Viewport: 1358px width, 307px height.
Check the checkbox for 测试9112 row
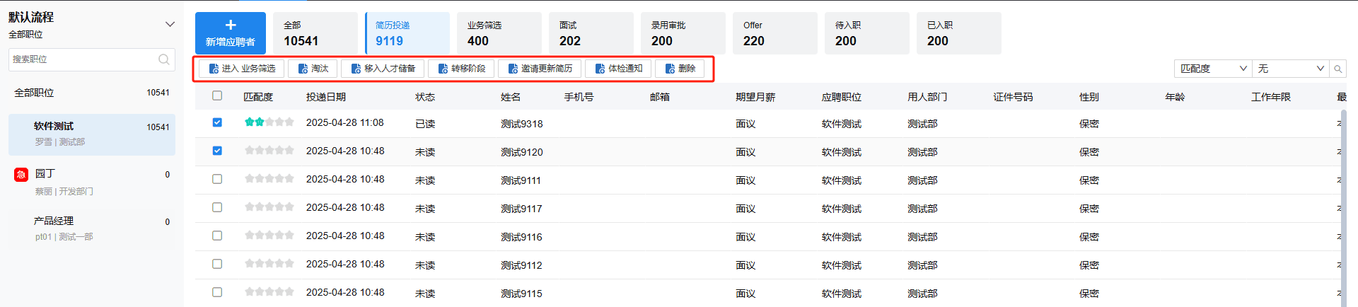pos(217,264)
